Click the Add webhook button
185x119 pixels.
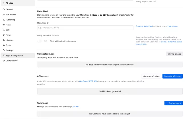173,103
